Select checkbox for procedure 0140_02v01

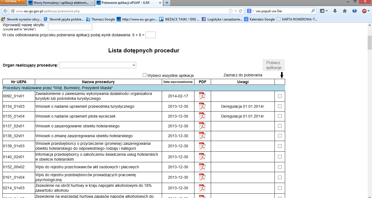tap(280, 157)
